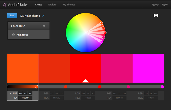
Task: Click the HEX field showing E80C7A
Action: tap(119, 98)
